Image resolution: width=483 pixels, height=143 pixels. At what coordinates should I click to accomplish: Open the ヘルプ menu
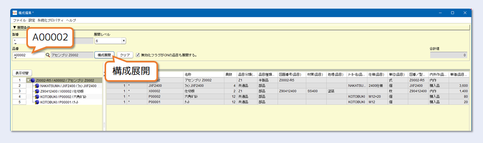click(71, 20)
